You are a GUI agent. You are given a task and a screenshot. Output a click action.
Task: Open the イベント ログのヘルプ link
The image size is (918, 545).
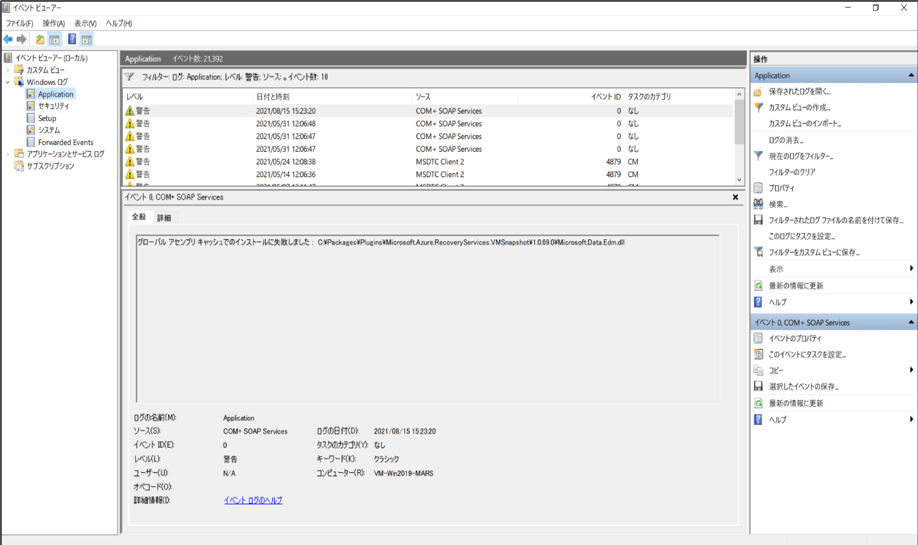253,501
